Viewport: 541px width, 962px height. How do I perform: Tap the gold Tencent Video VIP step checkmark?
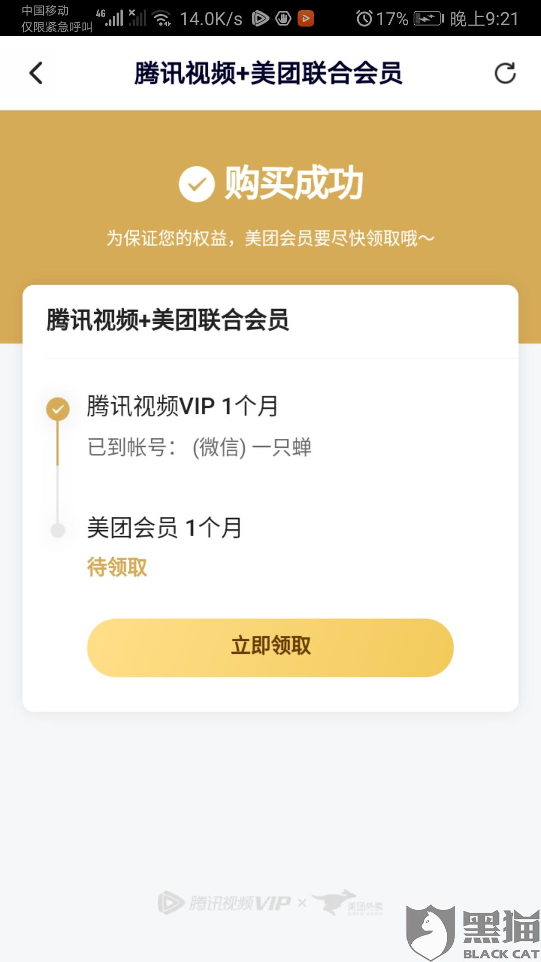(58, 409)
